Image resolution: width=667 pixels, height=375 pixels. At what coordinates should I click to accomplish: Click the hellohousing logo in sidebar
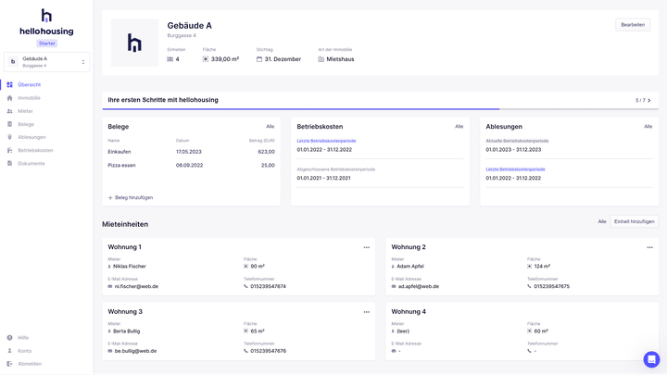click(46, 22)
